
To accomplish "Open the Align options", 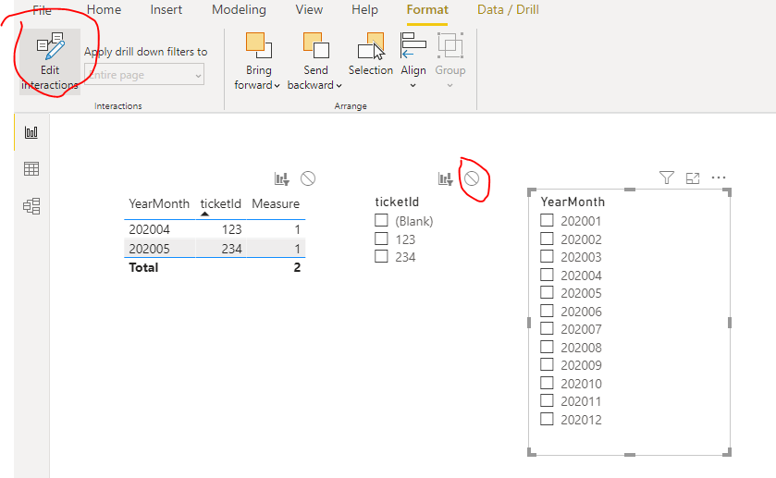I will coord(413,60).
